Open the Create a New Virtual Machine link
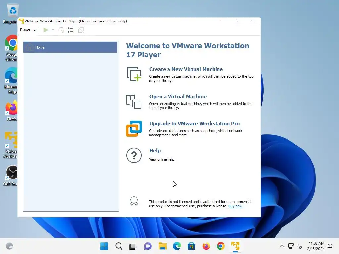 [x=186, y=69]
